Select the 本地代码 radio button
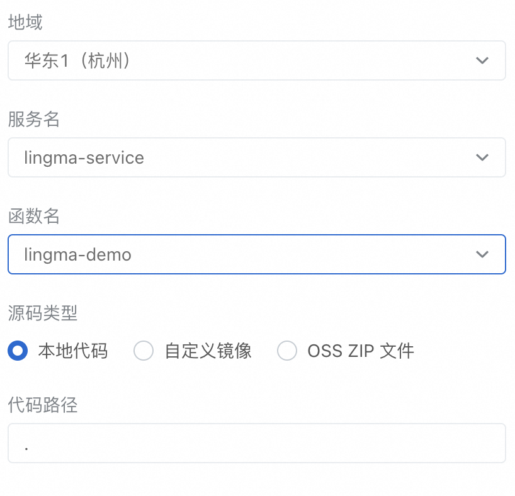This screenshot has width=515, height=496. pos(18,351)
